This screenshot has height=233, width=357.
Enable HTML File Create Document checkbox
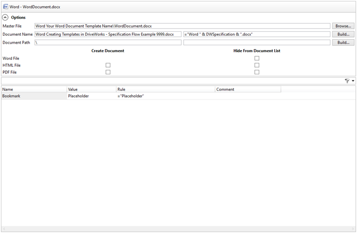[108, 65]
